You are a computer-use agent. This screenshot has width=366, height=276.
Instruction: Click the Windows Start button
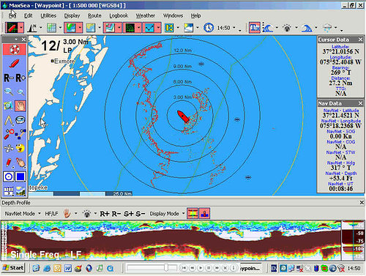(x=13, y=268)
